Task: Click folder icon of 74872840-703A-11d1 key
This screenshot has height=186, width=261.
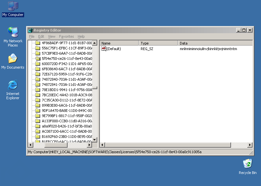Action: click(x=38, y=79)
